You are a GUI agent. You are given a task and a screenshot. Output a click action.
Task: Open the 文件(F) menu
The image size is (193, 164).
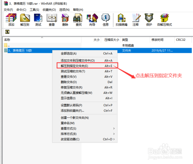(8, 10)
